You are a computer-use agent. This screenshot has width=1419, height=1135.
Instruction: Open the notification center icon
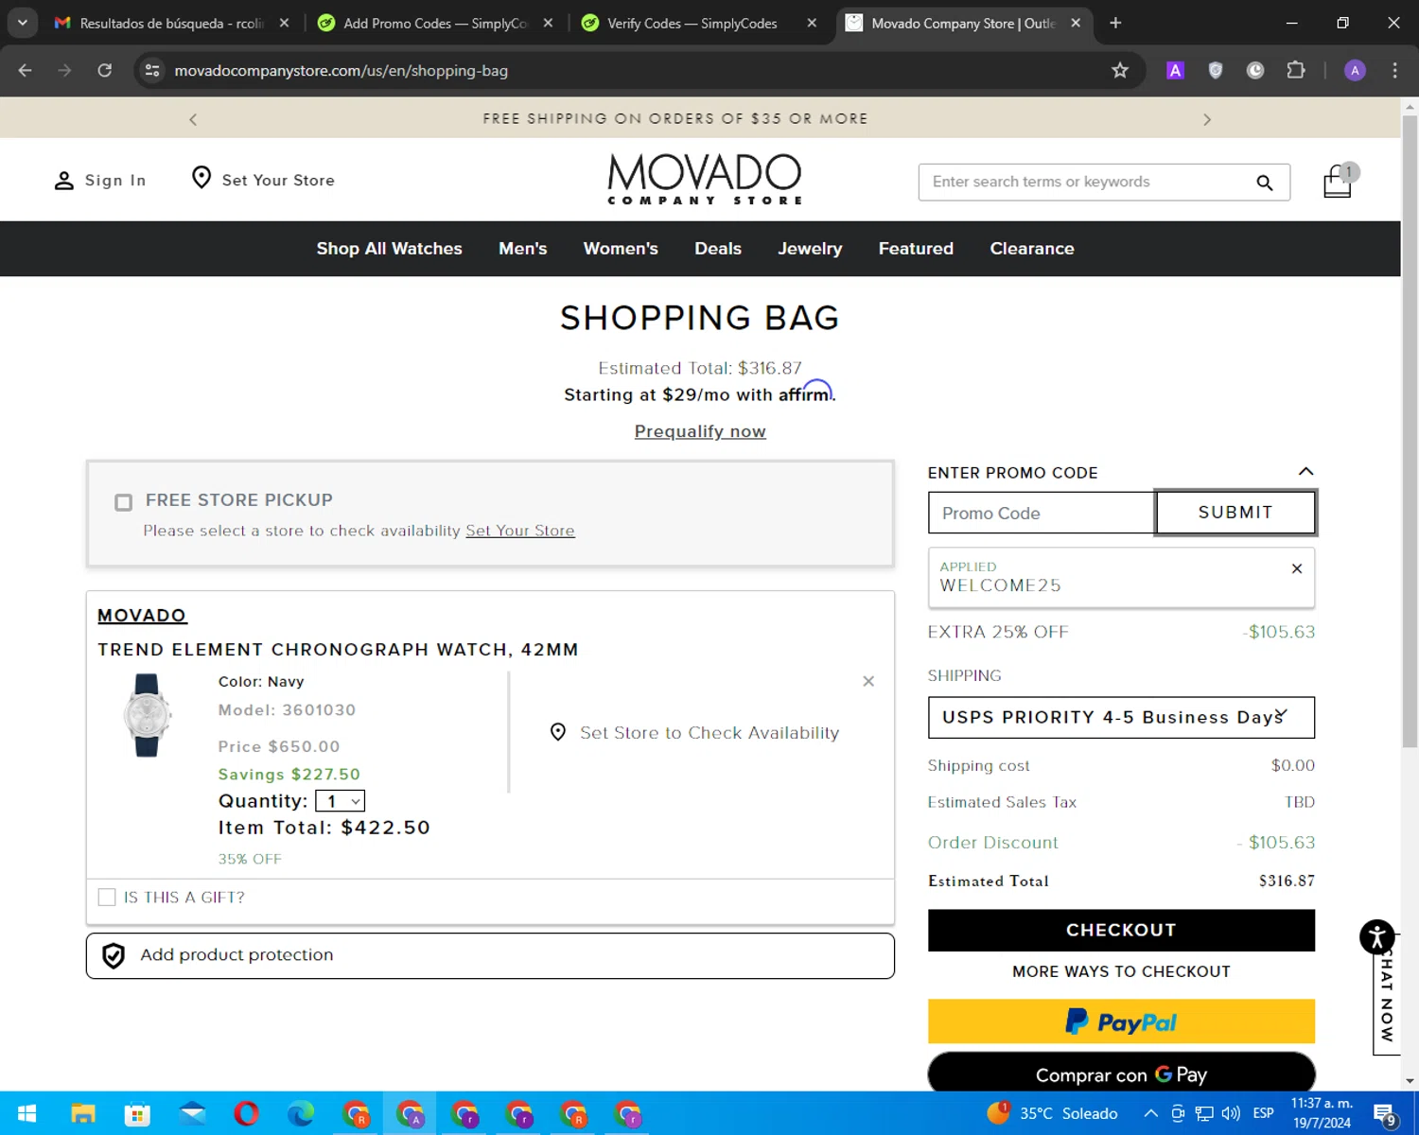point(1385,1114)
